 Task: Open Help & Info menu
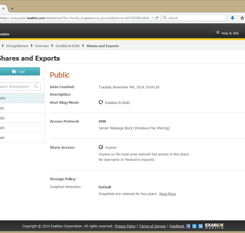[x=227, y=33]
